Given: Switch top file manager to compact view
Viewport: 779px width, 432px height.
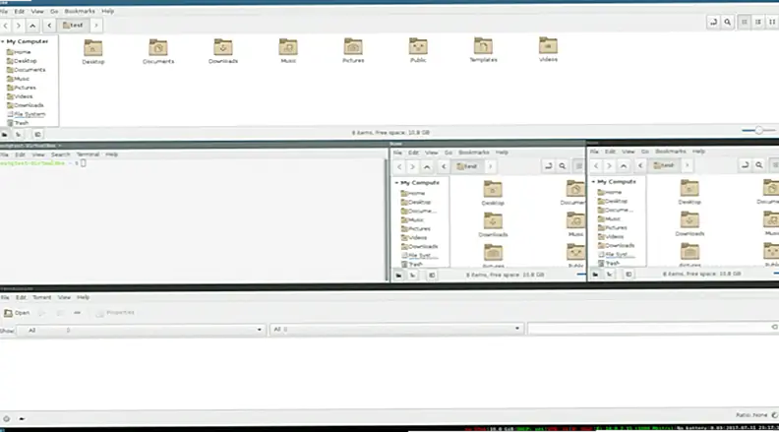Looking at the screenshot, I should pyautogui.click(x=771, y=22).
